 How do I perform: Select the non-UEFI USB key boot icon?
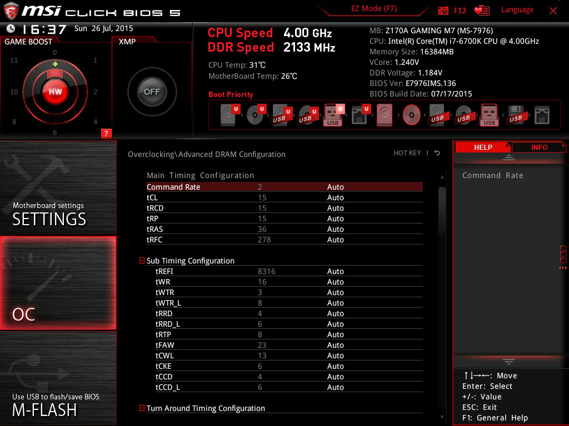(x=490, y=115)
